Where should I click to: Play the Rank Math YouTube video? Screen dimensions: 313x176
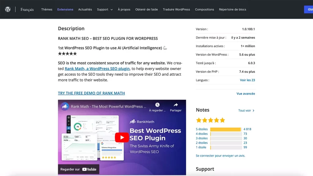pyautogui.click(x=122, y=137)
